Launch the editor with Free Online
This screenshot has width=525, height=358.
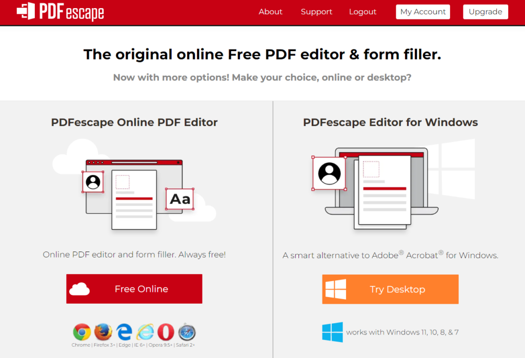tap(134, 289)
